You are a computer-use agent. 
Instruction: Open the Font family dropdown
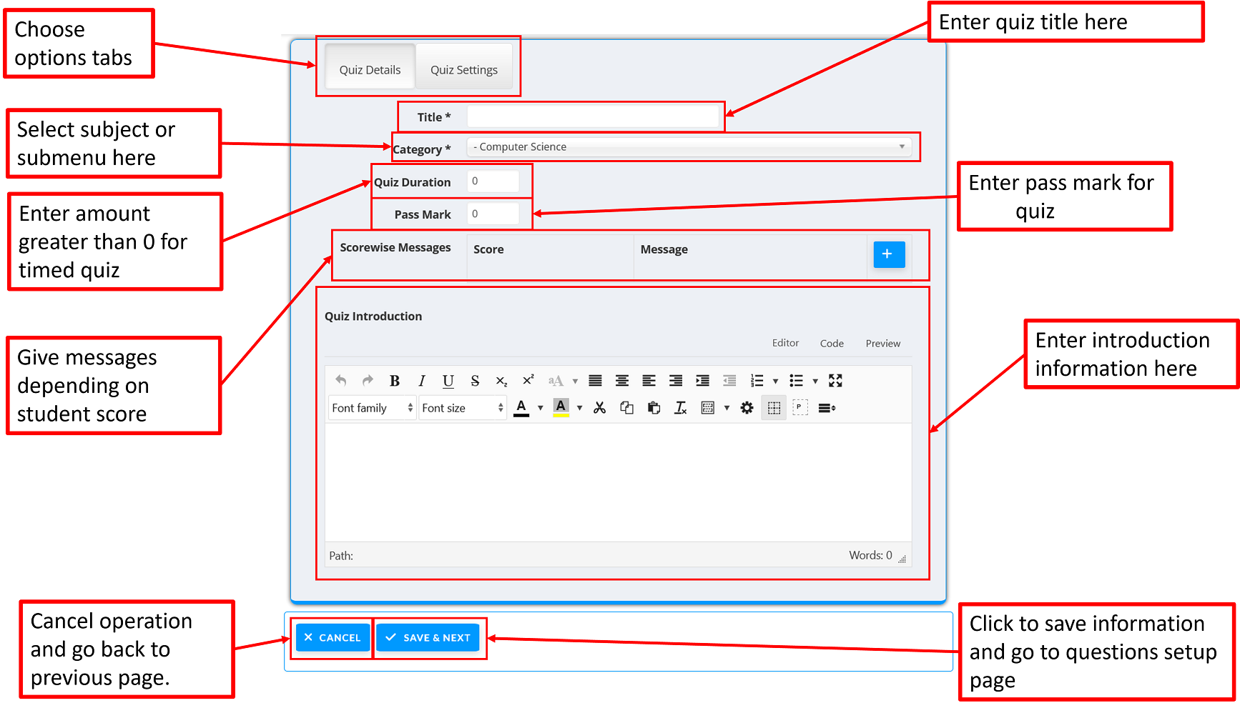click(x=372, y=408)
